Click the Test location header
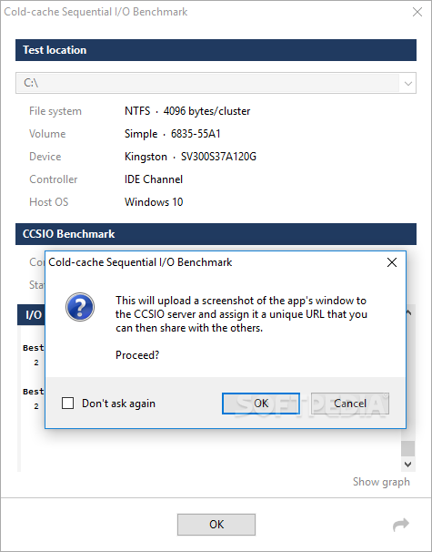Screen dimensions: 432x552 click(x=216, y=50)
